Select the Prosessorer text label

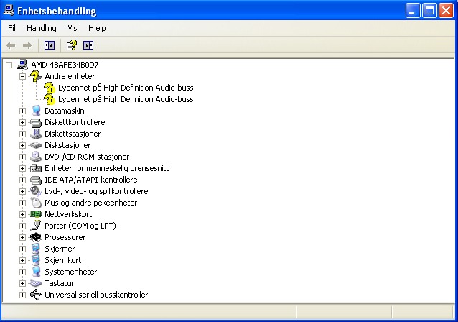pyautogui.click(x=65, y=237)
